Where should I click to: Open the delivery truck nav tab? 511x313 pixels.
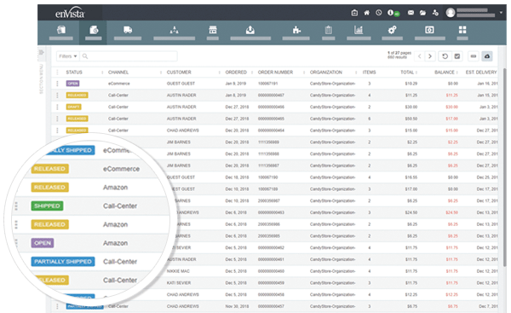[x=128, y=32]
